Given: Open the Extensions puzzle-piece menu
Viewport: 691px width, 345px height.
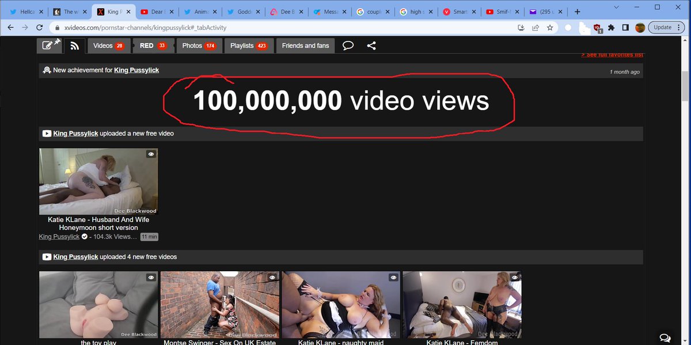Looking at the screenshot, I should tap(611, 27).
